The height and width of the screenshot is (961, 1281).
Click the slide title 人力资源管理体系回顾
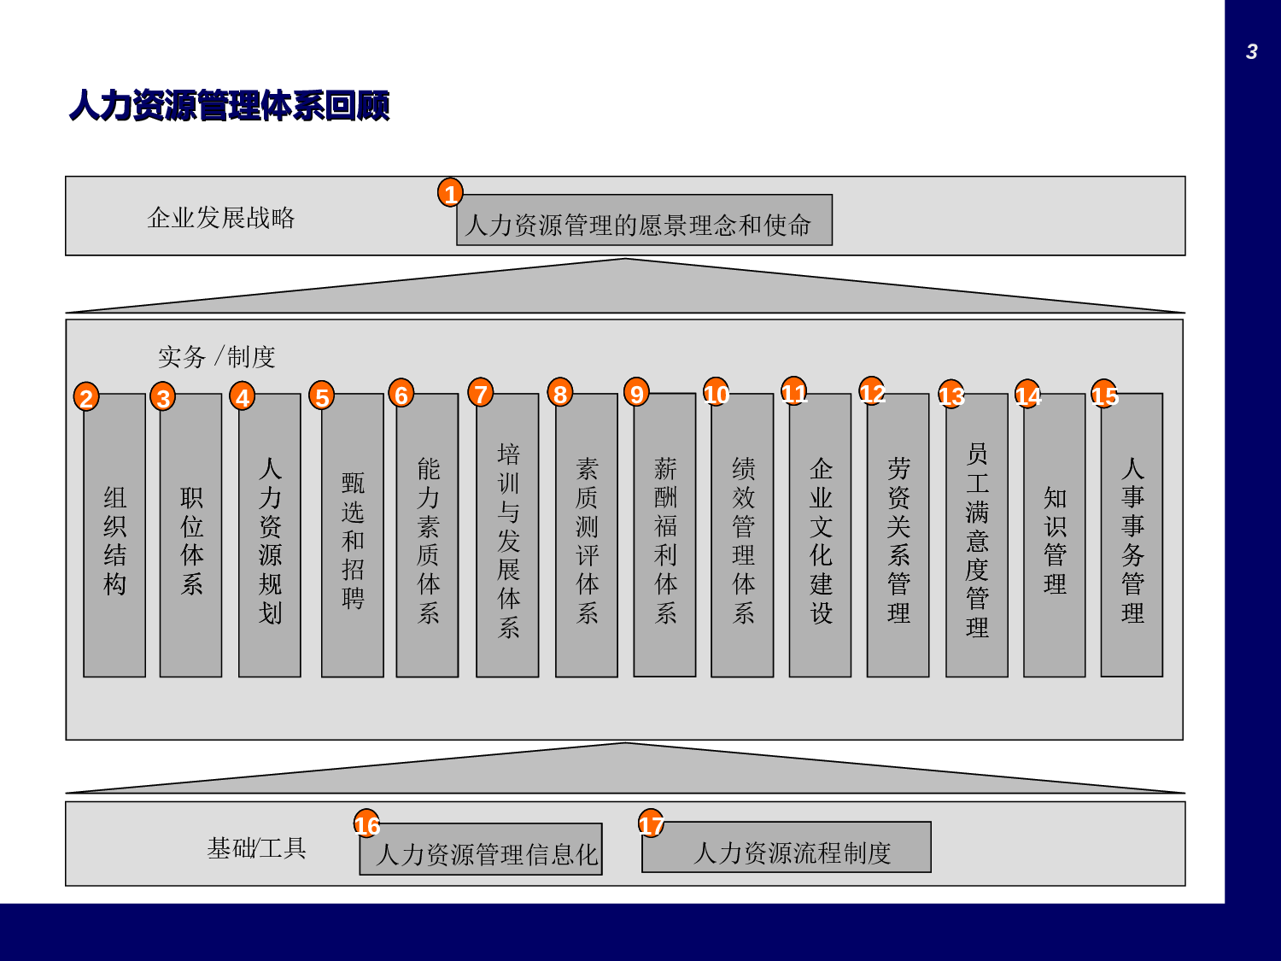pos(230,106)
